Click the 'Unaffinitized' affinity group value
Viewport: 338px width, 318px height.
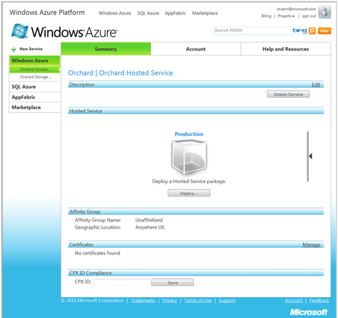click(x=149, y=220)
